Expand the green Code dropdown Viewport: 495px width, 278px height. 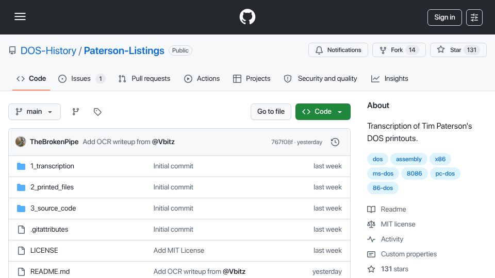point(323,112)
